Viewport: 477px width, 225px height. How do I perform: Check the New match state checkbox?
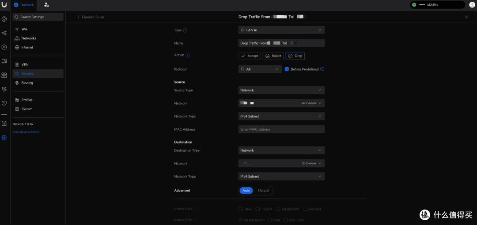tap(240, 209)
